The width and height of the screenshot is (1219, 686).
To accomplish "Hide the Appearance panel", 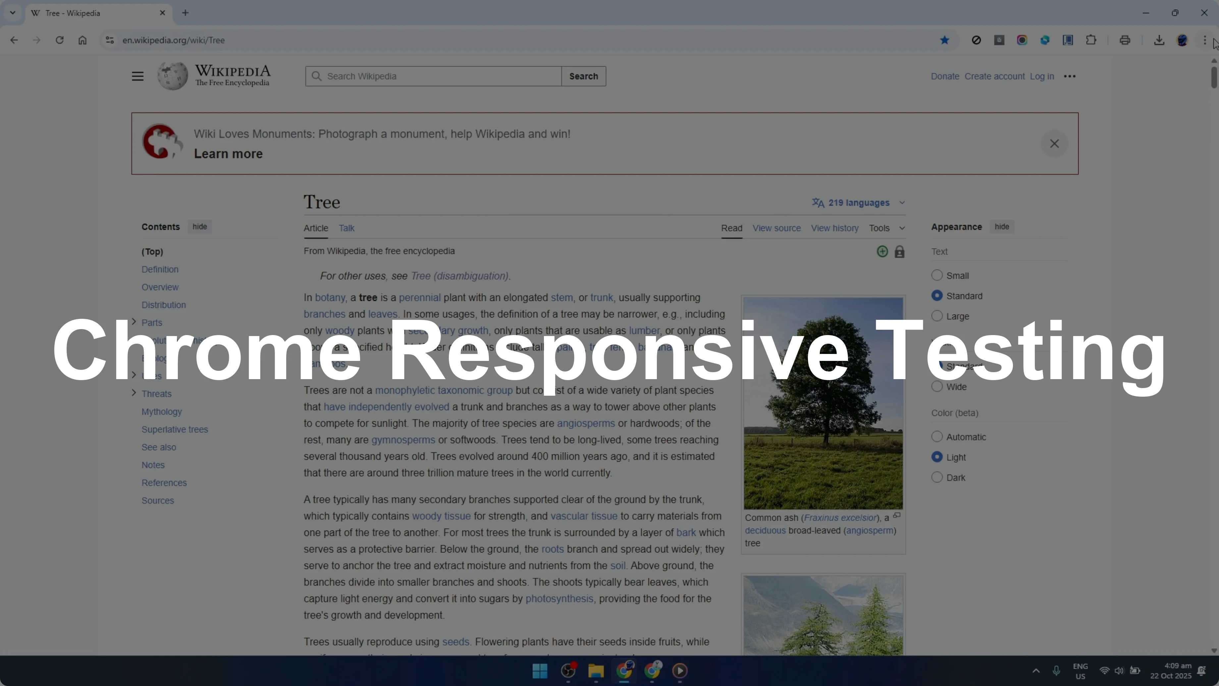I will (x=1001, y=227).
